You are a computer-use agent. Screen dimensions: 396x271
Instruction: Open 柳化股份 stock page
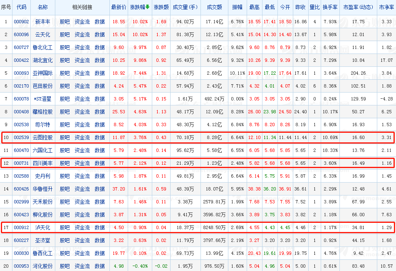(42, 215)
